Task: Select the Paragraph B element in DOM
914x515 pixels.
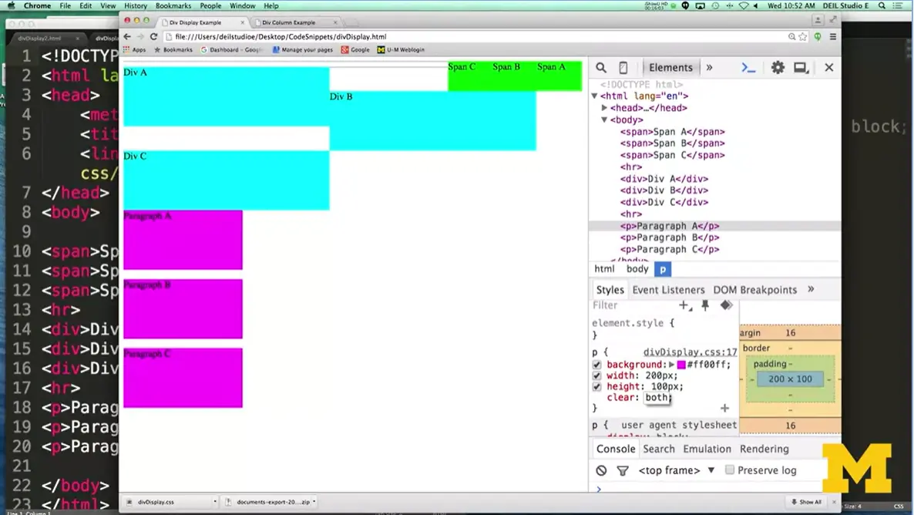Action: point(670,237)
